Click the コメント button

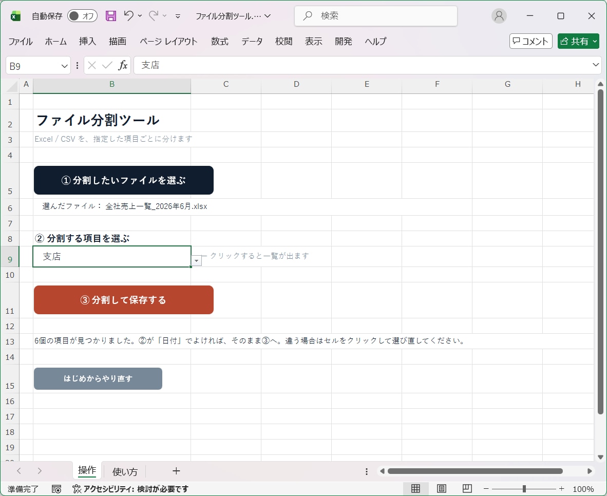[x=530, y=41]
